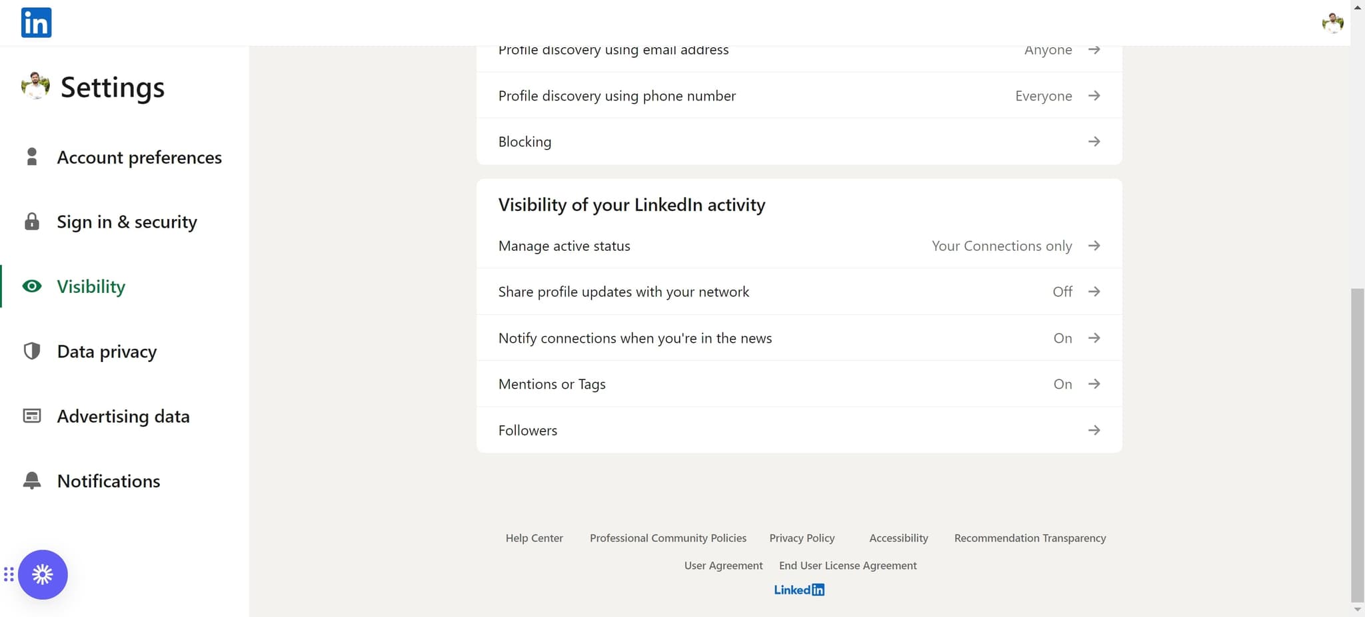Select the Account preferences person icon

tap(31, 156)
